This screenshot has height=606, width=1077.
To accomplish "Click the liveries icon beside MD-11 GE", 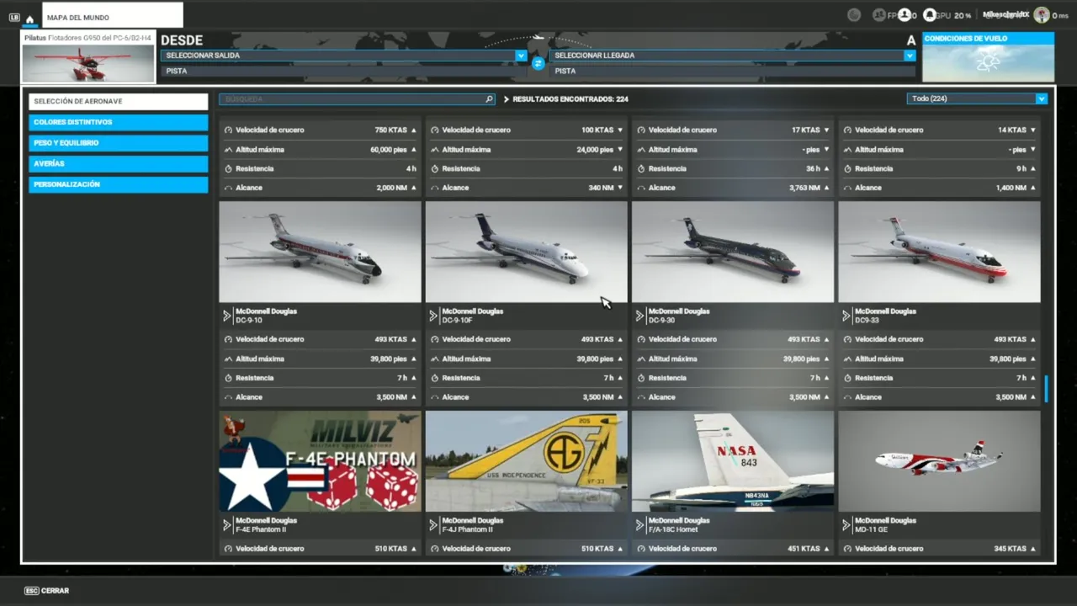I will tap(846, 525).
